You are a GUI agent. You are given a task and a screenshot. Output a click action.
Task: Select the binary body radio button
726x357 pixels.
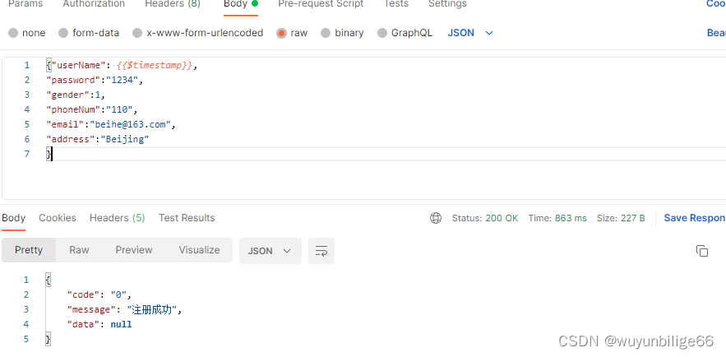pyautogui.click(x=326, y=33)
